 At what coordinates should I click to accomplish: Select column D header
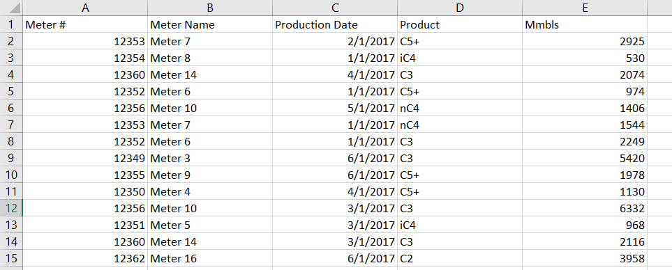point(459,8)
